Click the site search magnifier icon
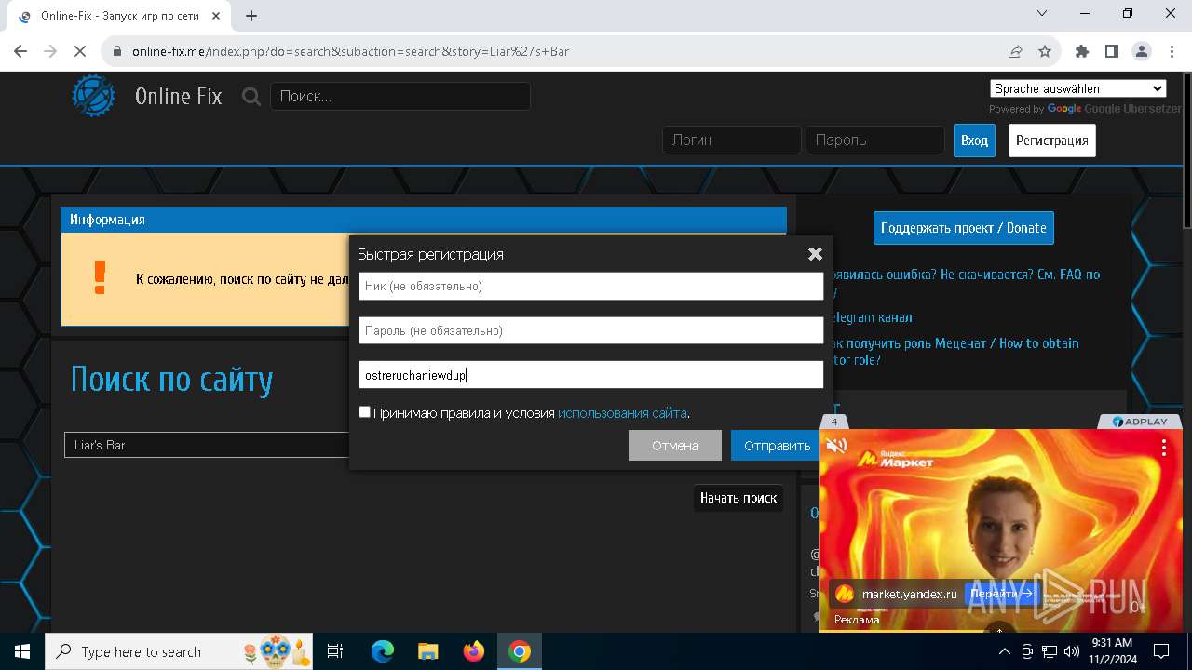1192x670 pixels. 251,96
